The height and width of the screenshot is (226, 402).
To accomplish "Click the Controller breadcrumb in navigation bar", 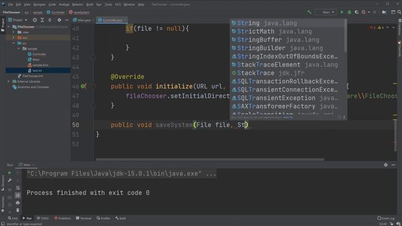I will (x=56, y=13).
